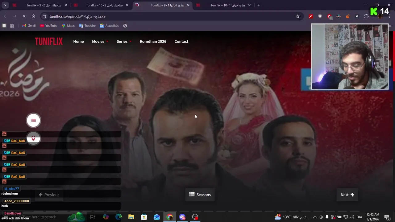Click the browser forward arrow
This screenshot has height=222, width=395.
[15, 16]
